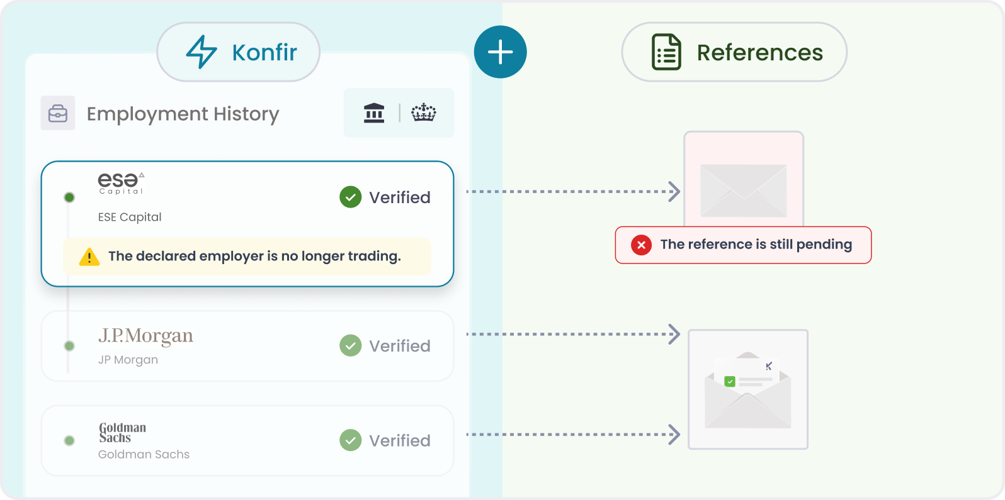Click 'Goldman Sachs' employer name text
Viewport: 1005px width, 500px height.
coord(144,454)
